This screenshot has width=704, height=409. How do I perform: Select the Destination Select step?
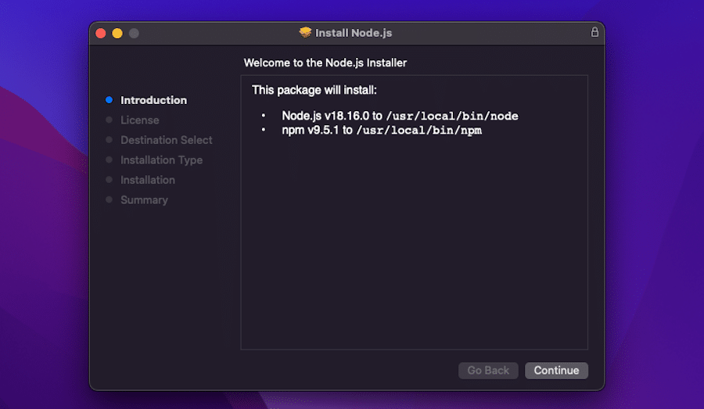166,140
